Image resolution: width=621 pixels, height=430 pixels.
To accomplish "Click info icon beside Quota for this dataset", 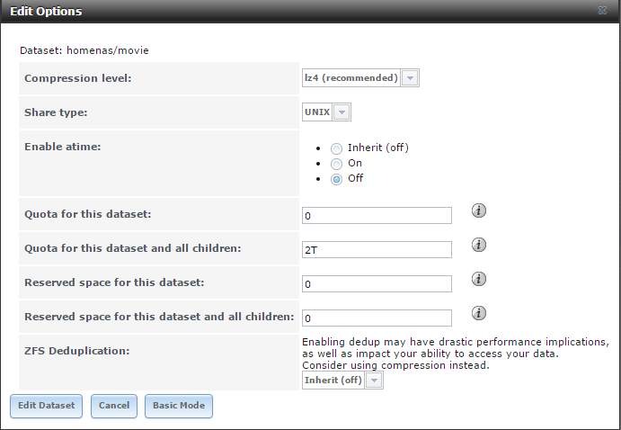I will [x=479, y=211].
